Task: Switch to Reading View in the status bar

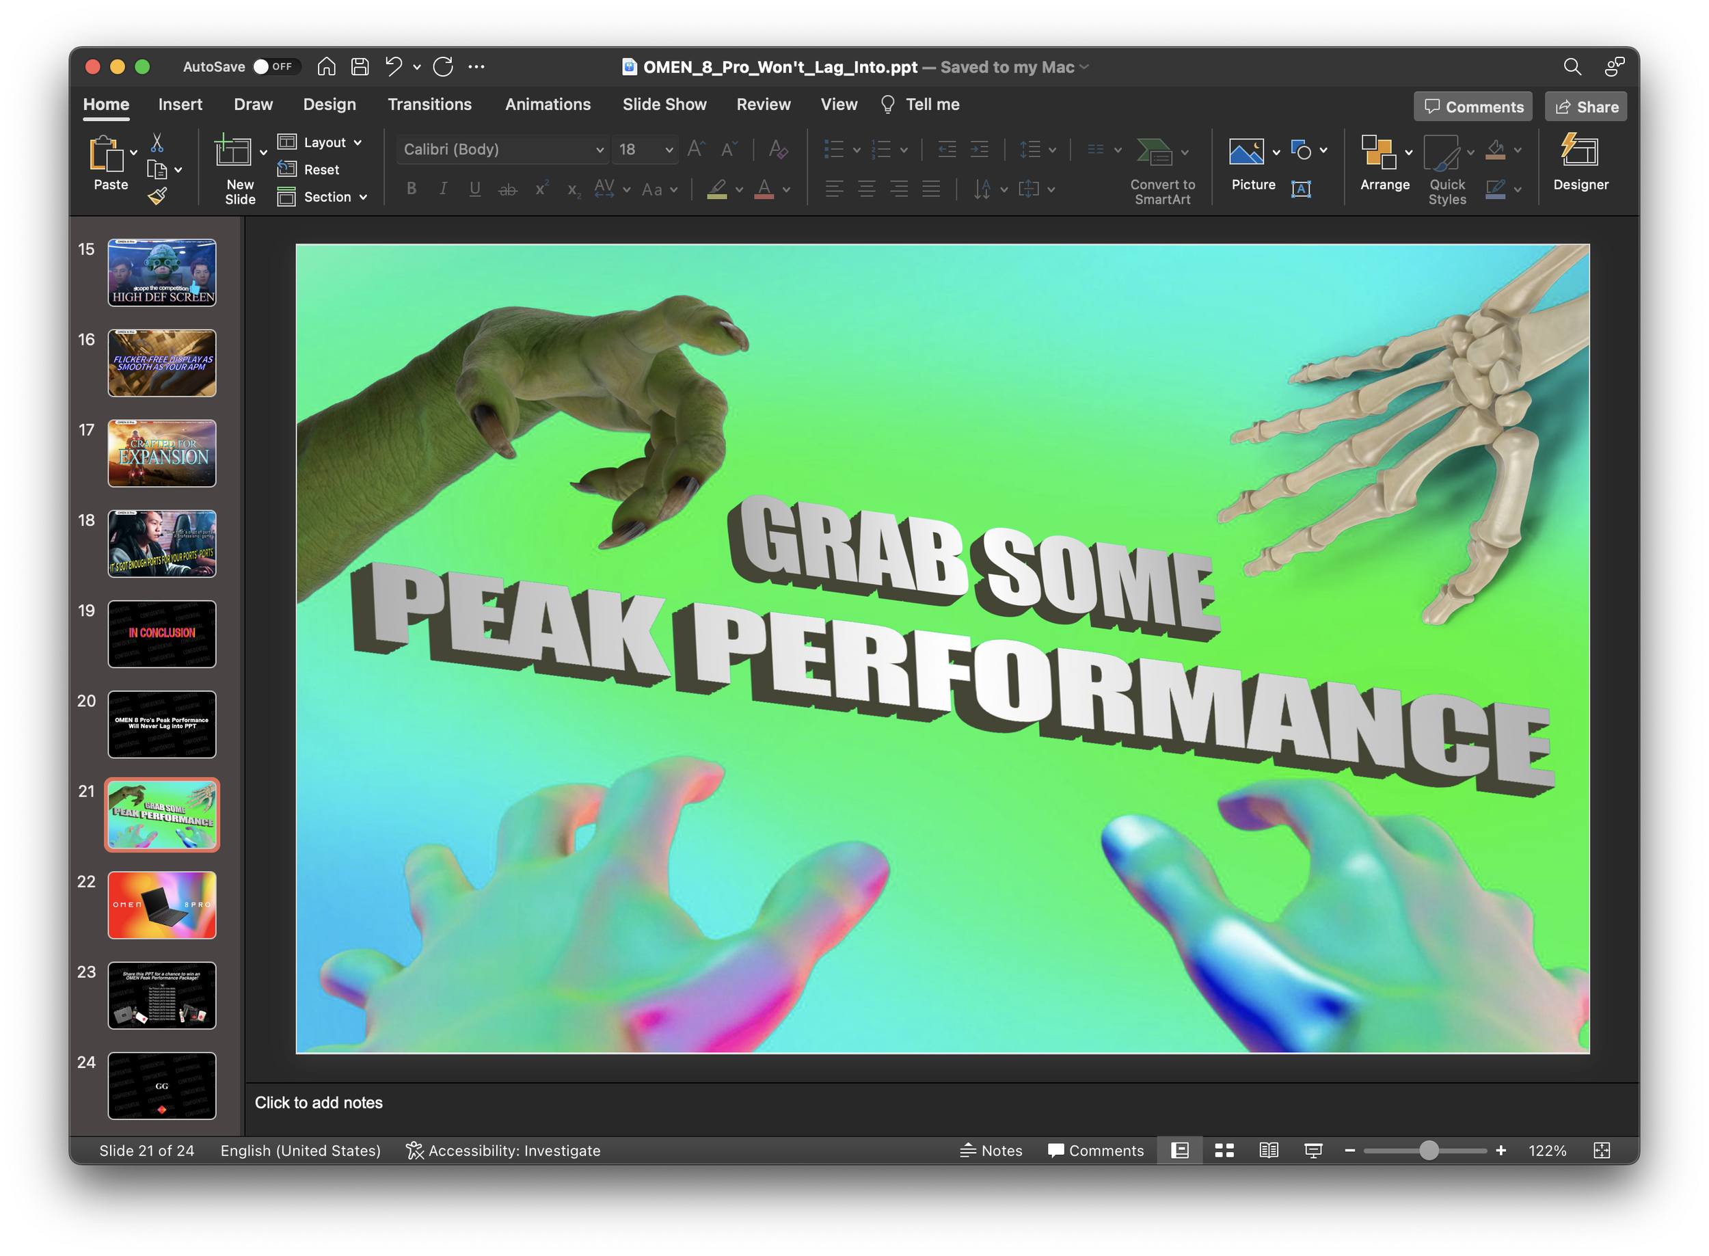Action: 1268,1150
